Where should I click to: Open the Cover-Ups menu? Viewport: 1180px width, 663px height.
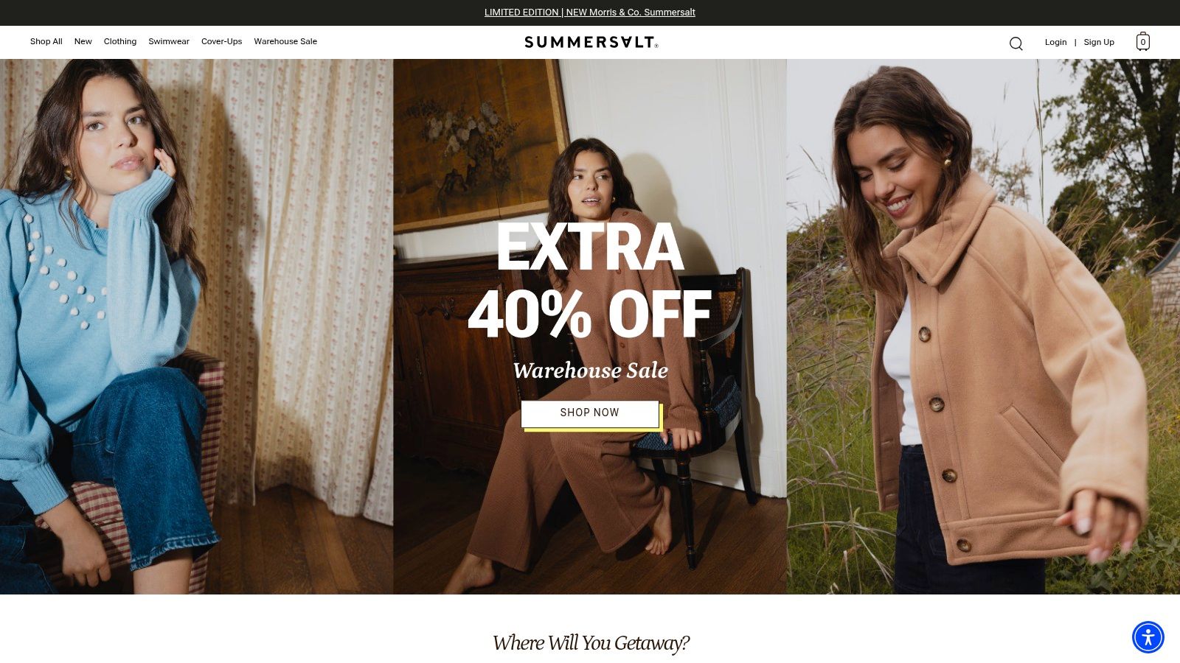tap(221, 41)
